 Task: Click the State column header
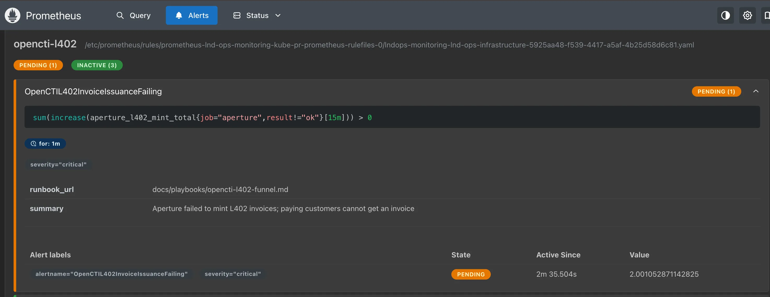[461, 255]
